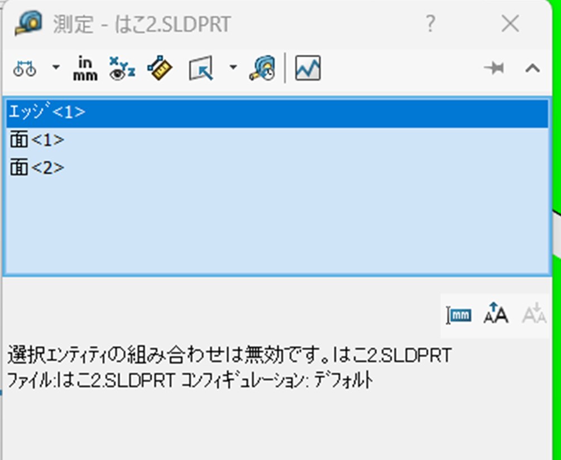Collapse the Measure dialog with chevron
The width and height of the screenshot is (561, 460).
(x=533, y=68)
